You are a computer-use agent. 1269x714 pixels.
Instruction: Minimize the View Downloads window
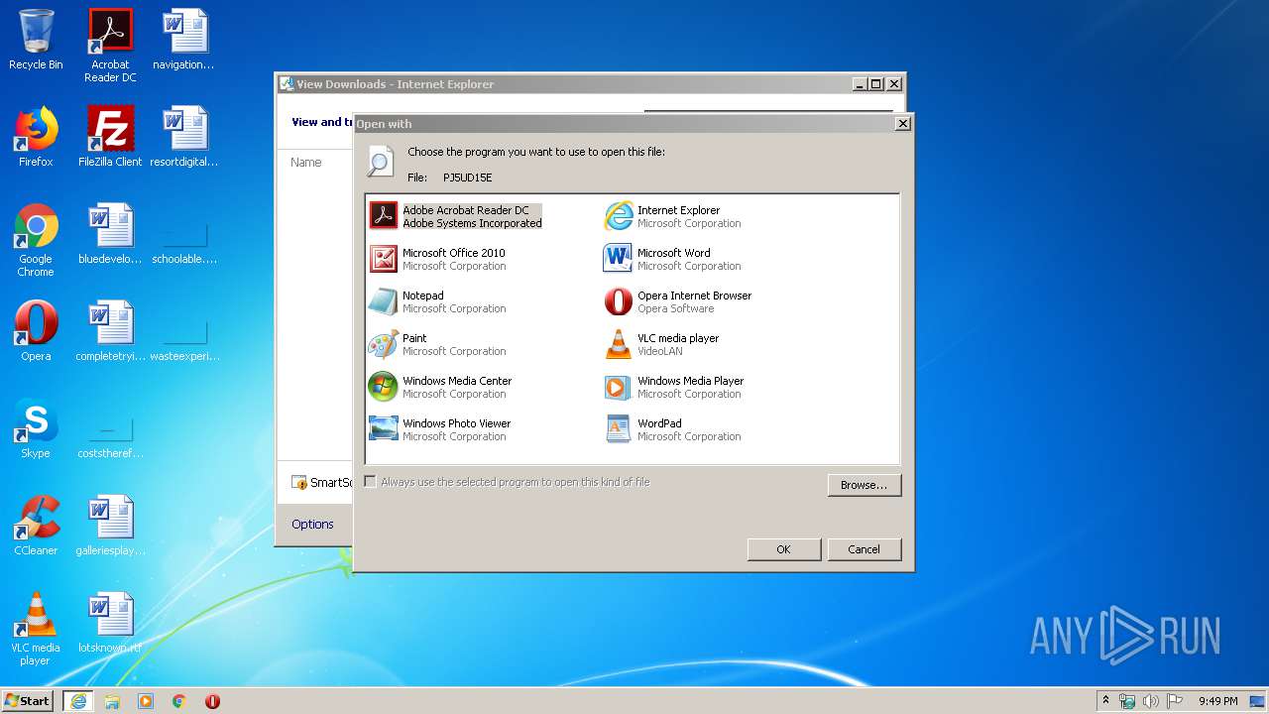pos(860,84)
